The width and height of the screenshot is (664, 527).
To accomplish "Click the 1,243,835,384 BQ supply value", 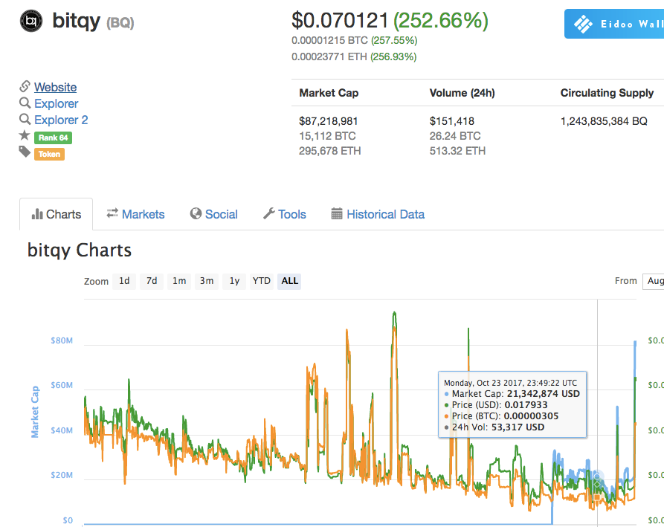I will (x=604, y=121).
